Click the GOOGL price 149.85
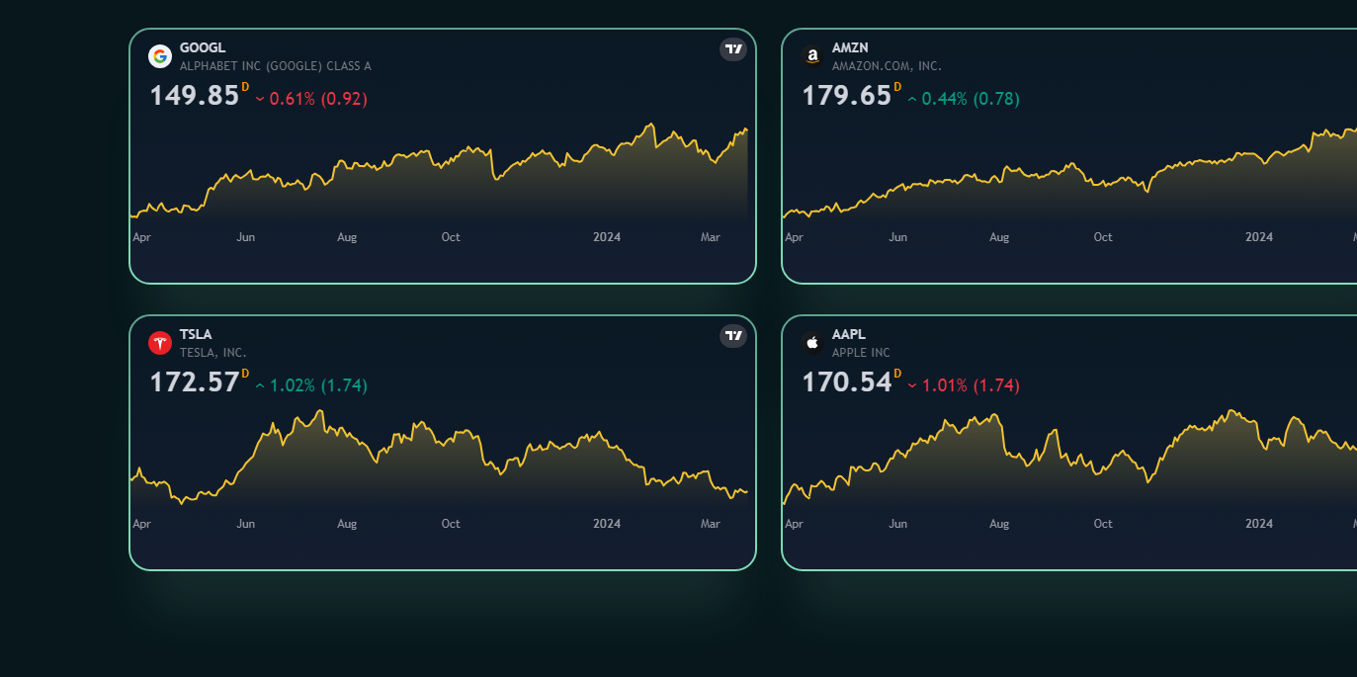 tap(195, 96)
